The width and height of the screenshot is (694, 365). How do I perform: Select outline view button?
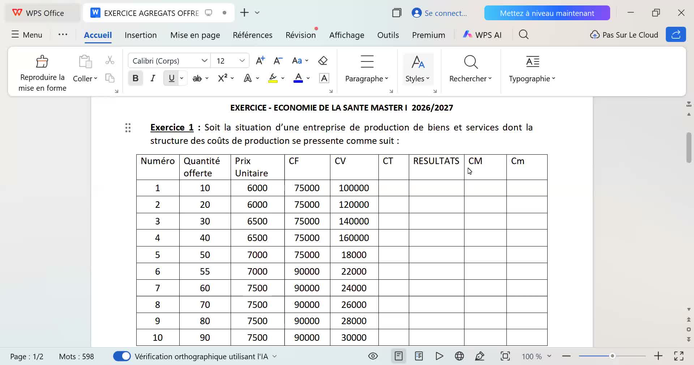(x=419, y=356)
